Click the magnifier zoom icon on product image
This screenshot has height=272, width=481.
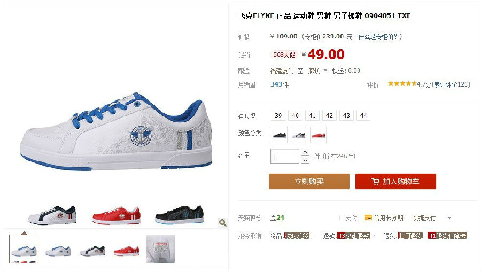point(223,223)
